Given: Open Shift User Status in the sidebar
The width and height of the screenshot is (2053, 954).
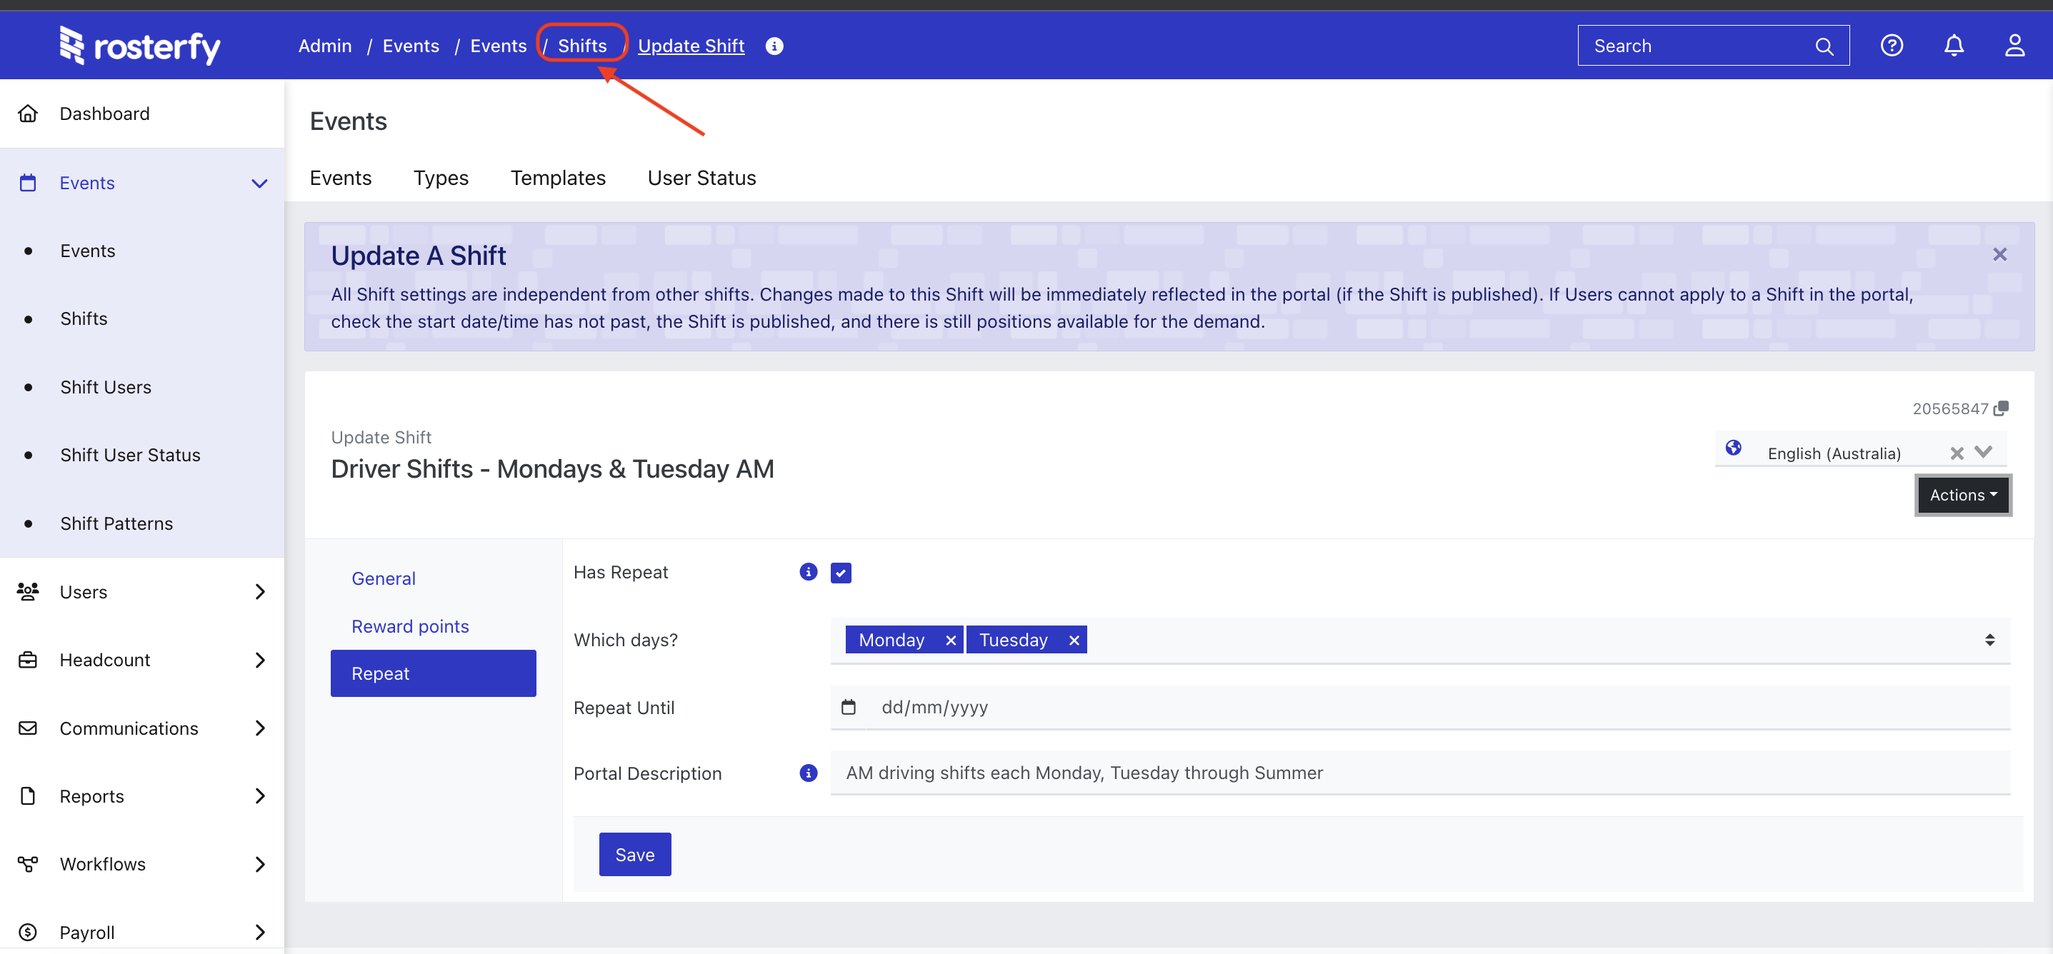Looking at the screenshot, I should tap(131, 455).
